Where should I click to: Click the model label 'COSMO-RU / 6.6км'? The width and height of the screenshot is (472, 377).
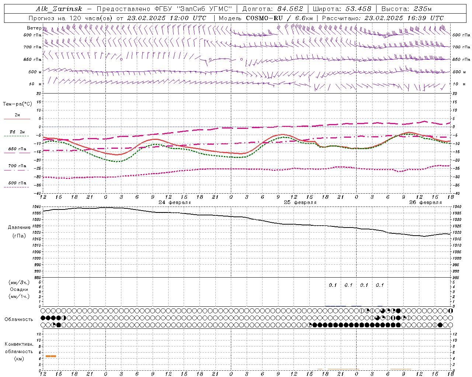coord(279,18)
